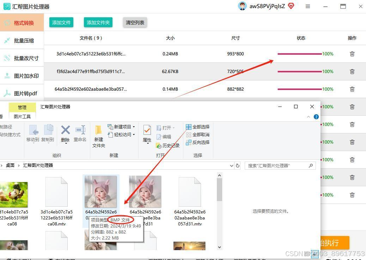Click the 状态 column header

point(301,38)
